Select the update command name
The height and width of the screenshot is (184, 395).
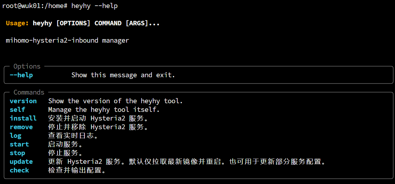coord(21,162)
